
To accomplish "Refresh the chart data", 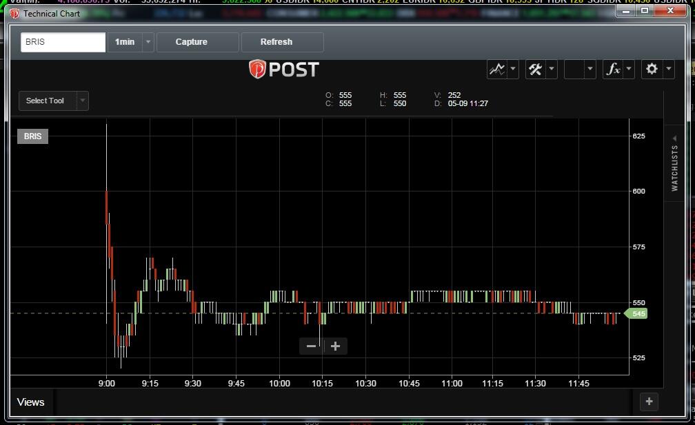I will click(x=283, y=42).
